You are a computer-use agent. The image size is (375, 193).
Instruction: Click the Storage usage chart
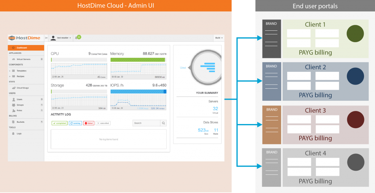coord(79,102)
